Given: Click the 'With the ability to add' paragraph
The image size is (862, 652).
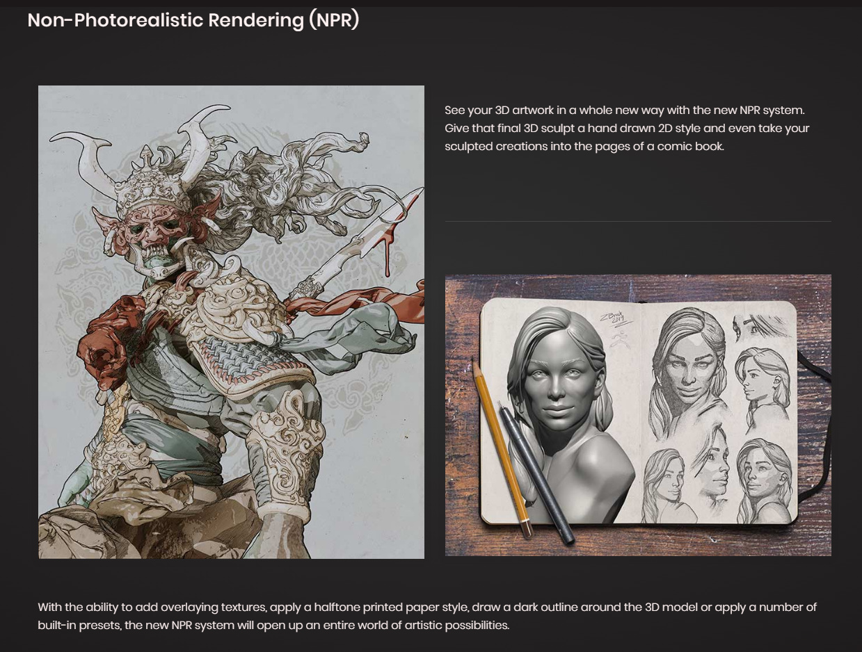Looking at the screenshot, I should point(426,616).
